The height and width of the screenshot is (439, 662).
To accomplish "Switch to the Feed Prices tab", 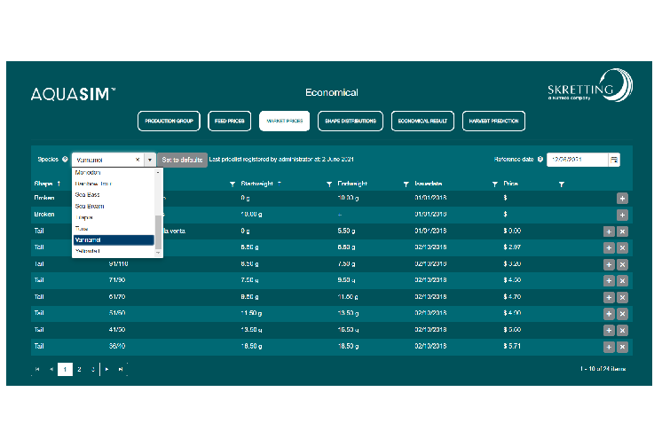I will (x=230, y=121).
